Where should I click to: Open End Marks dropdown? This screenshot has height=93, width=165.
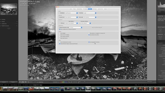[71, 13]
